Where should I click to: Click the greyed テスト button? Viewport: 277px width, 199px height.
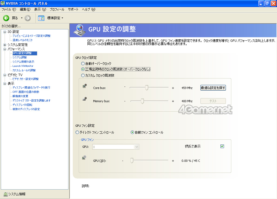pos(213,101)
